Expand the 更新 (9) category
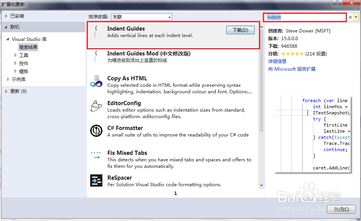The image size is (361, 221). click(6, 91)
